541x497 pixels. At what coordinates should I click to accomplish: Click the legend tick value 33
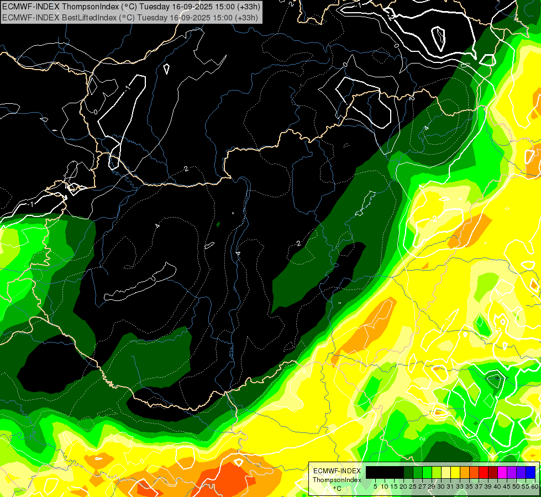[x=460, y=487]
